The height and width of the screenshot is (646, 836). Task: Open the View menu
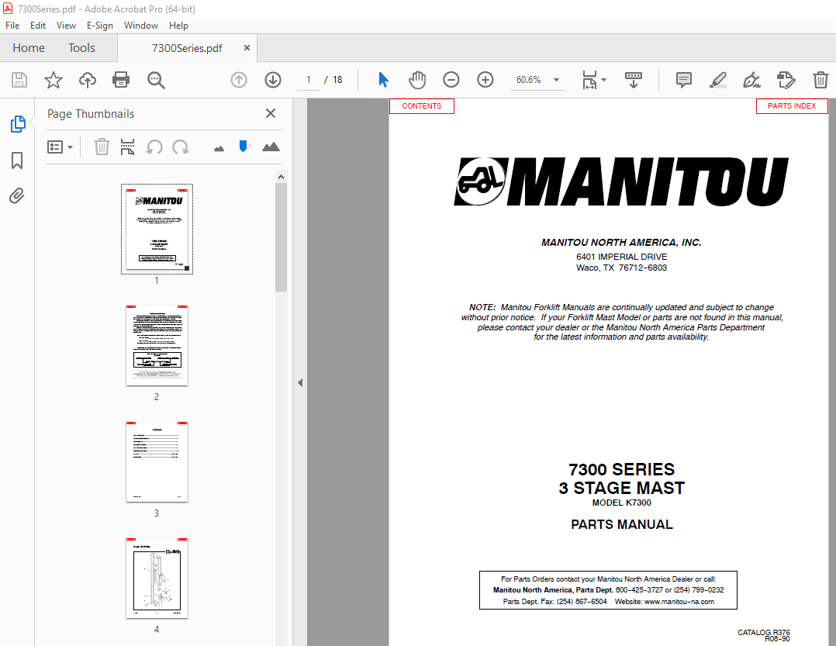click(66, 26)
